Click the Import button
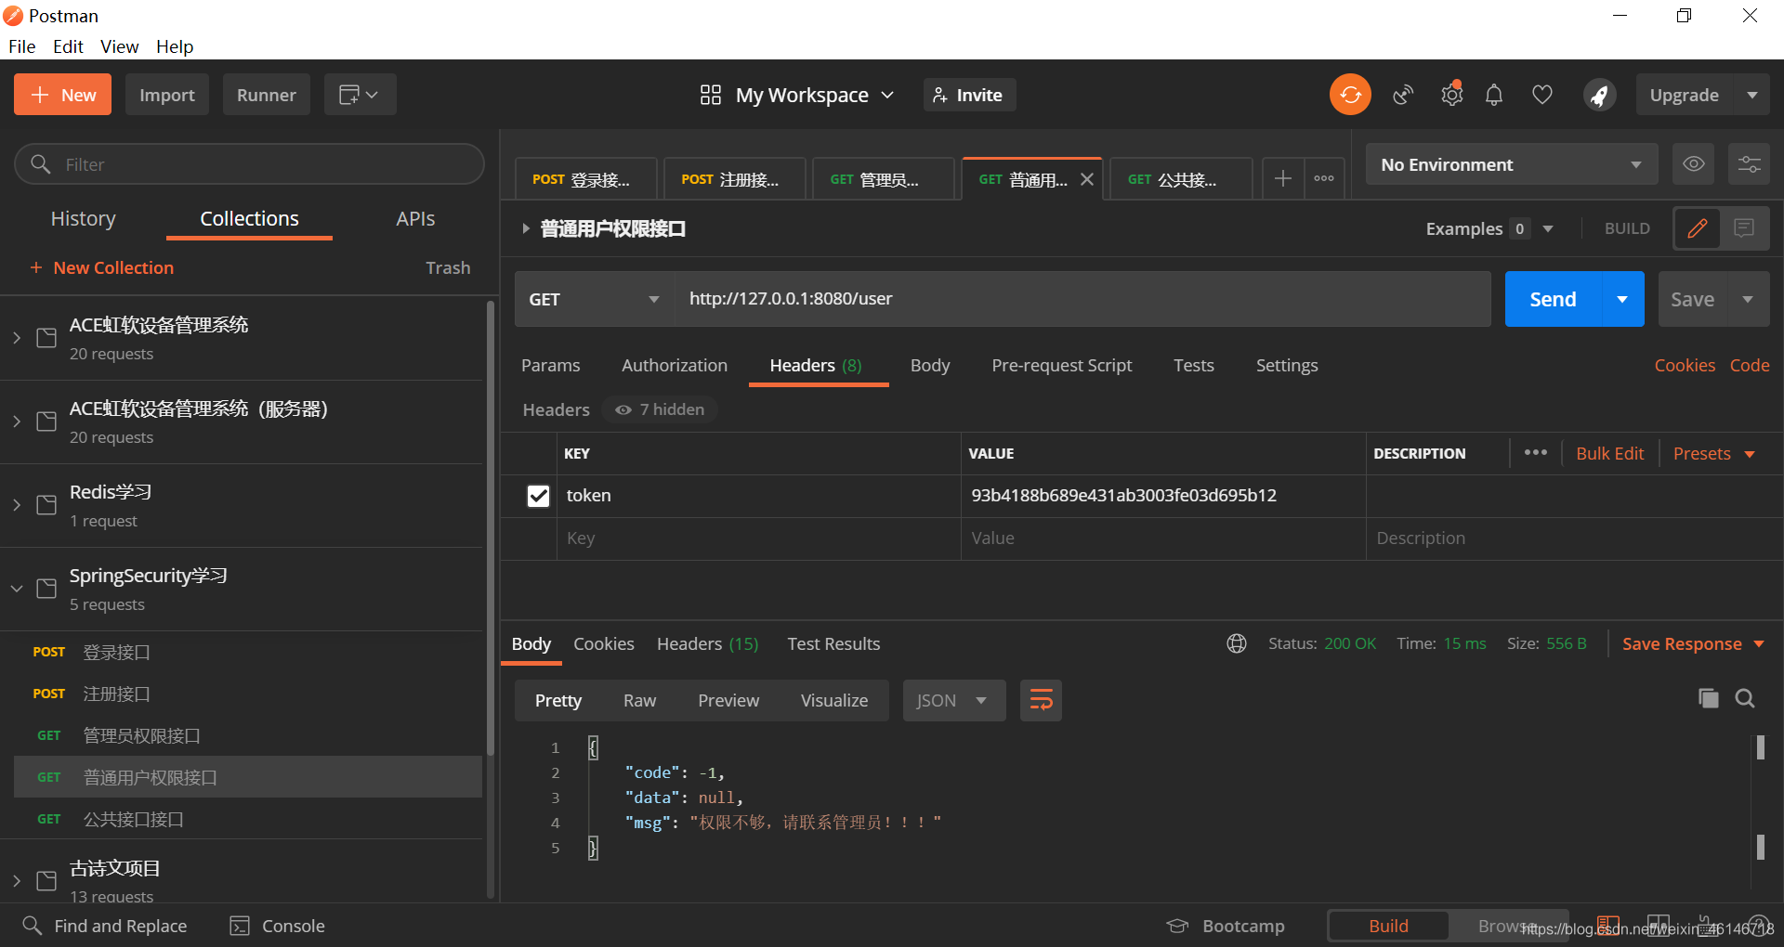Viewport: 1784px width, 947px height. point(167,95)
